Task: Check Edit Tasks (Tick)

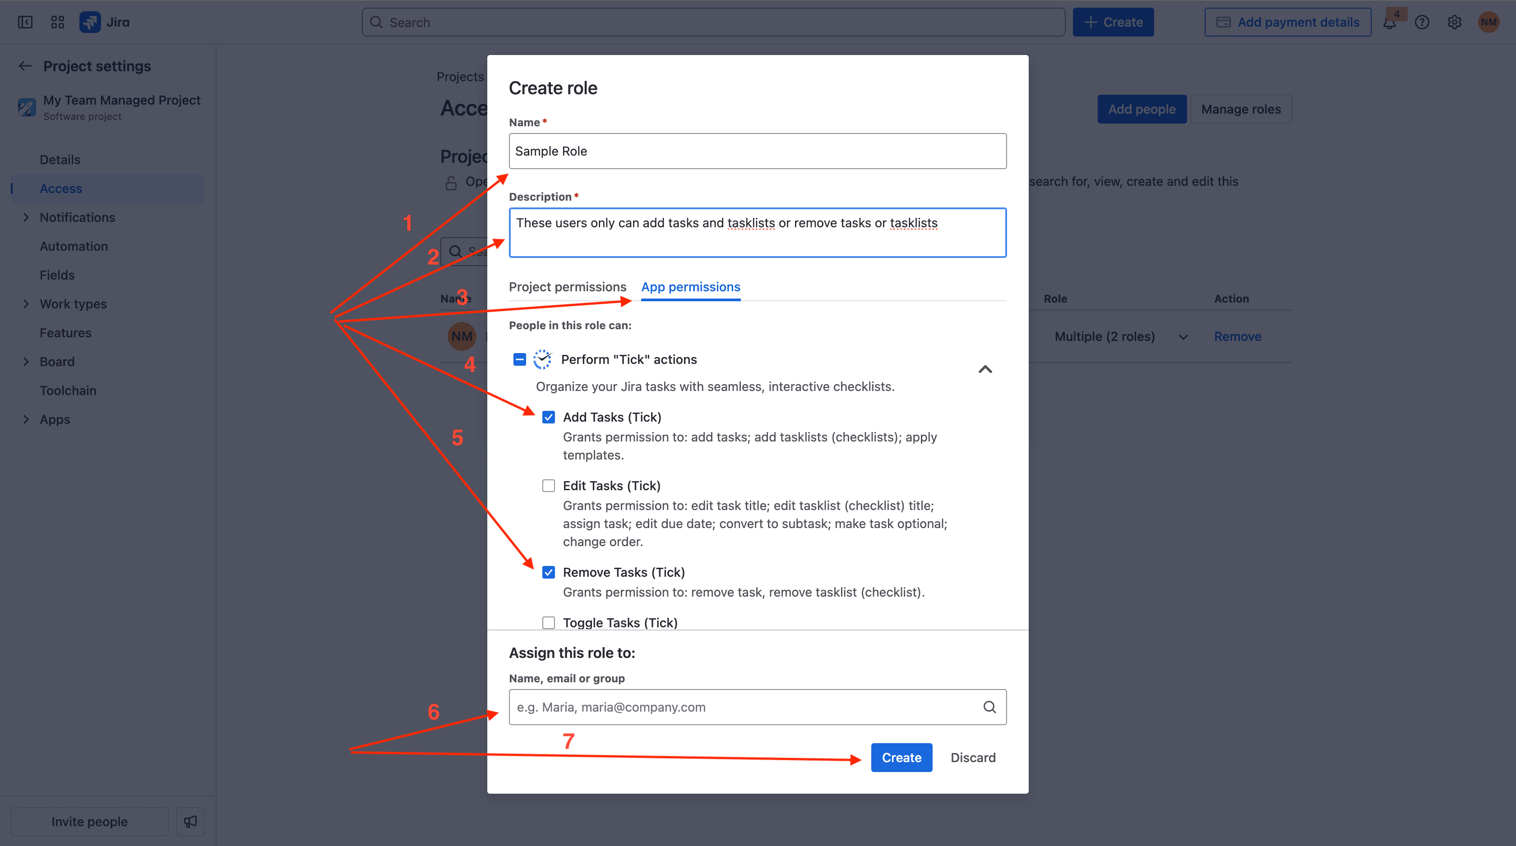Action: pos(549,485)
